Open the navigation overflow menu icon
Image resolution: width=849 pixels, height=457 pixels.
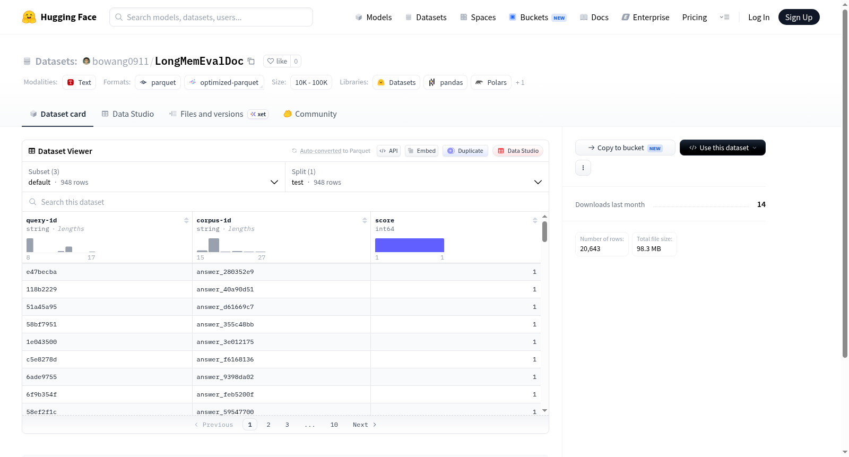(724, 17)
